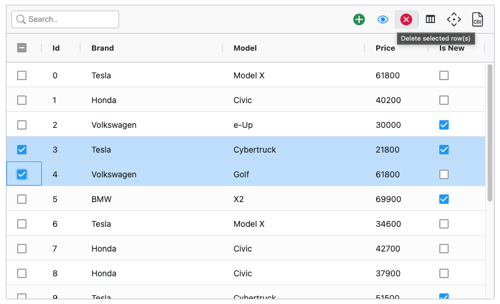Click the Golf model cell
This screenshot has height=304, width=500.
pos(241,174)
